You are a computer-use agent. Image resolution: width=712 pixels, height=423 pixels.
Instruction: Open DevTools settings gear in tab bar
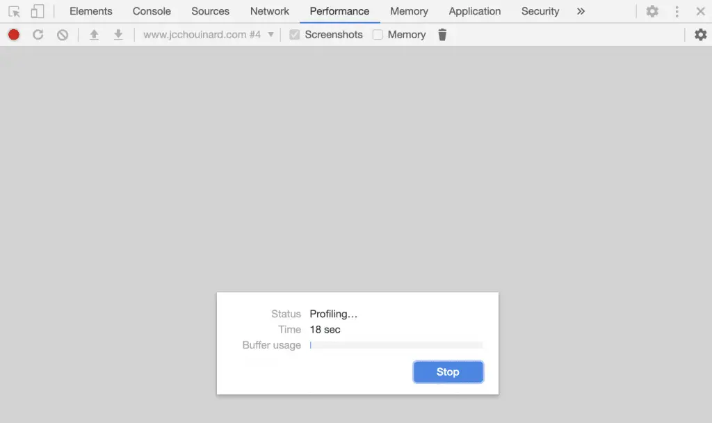pos(652,11)
